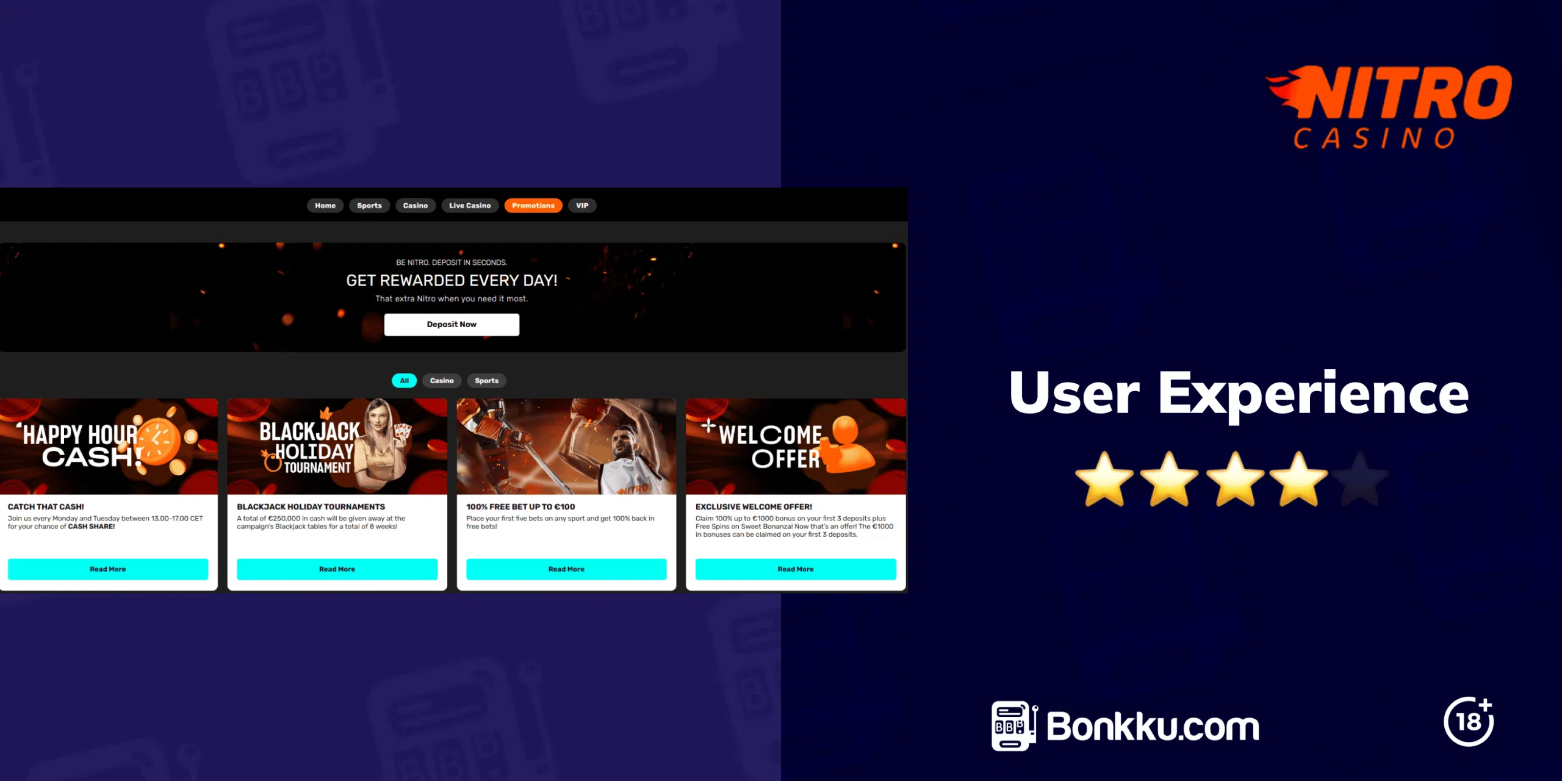The width and height of the screenshot is (1562, 781).
Task: Expand the Live Casino navigation dropdown
Action: coord(469,205)
